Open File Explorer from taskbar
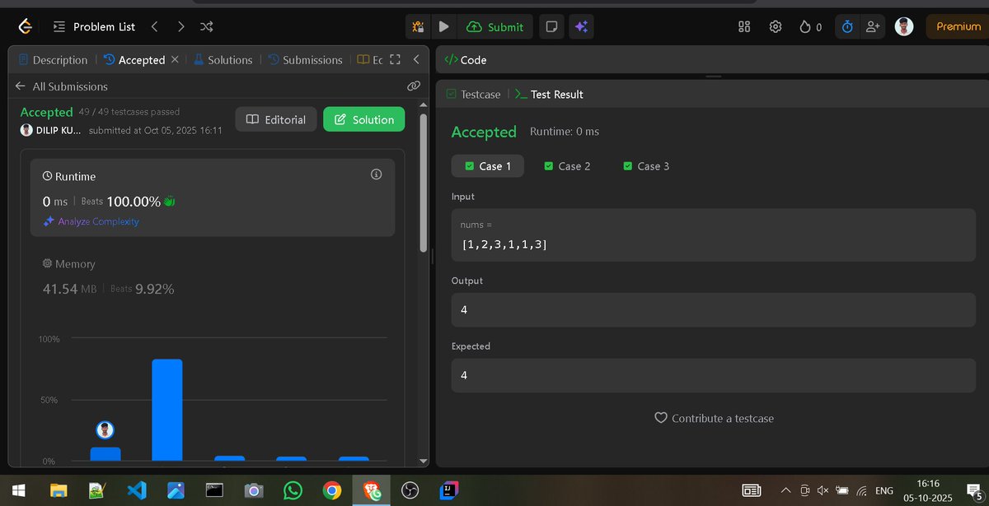Image resolution: width=989 pixels, height=506 pixels. click(x=59, y=490)
